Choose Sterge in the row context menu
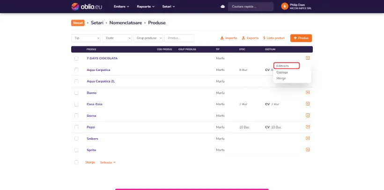The image size is (384, 190). pyautogui.click(x=281, y=78)
